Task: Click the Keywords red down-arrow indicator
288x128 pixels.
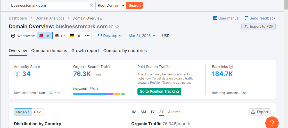Action: click(x=98, y=89)
